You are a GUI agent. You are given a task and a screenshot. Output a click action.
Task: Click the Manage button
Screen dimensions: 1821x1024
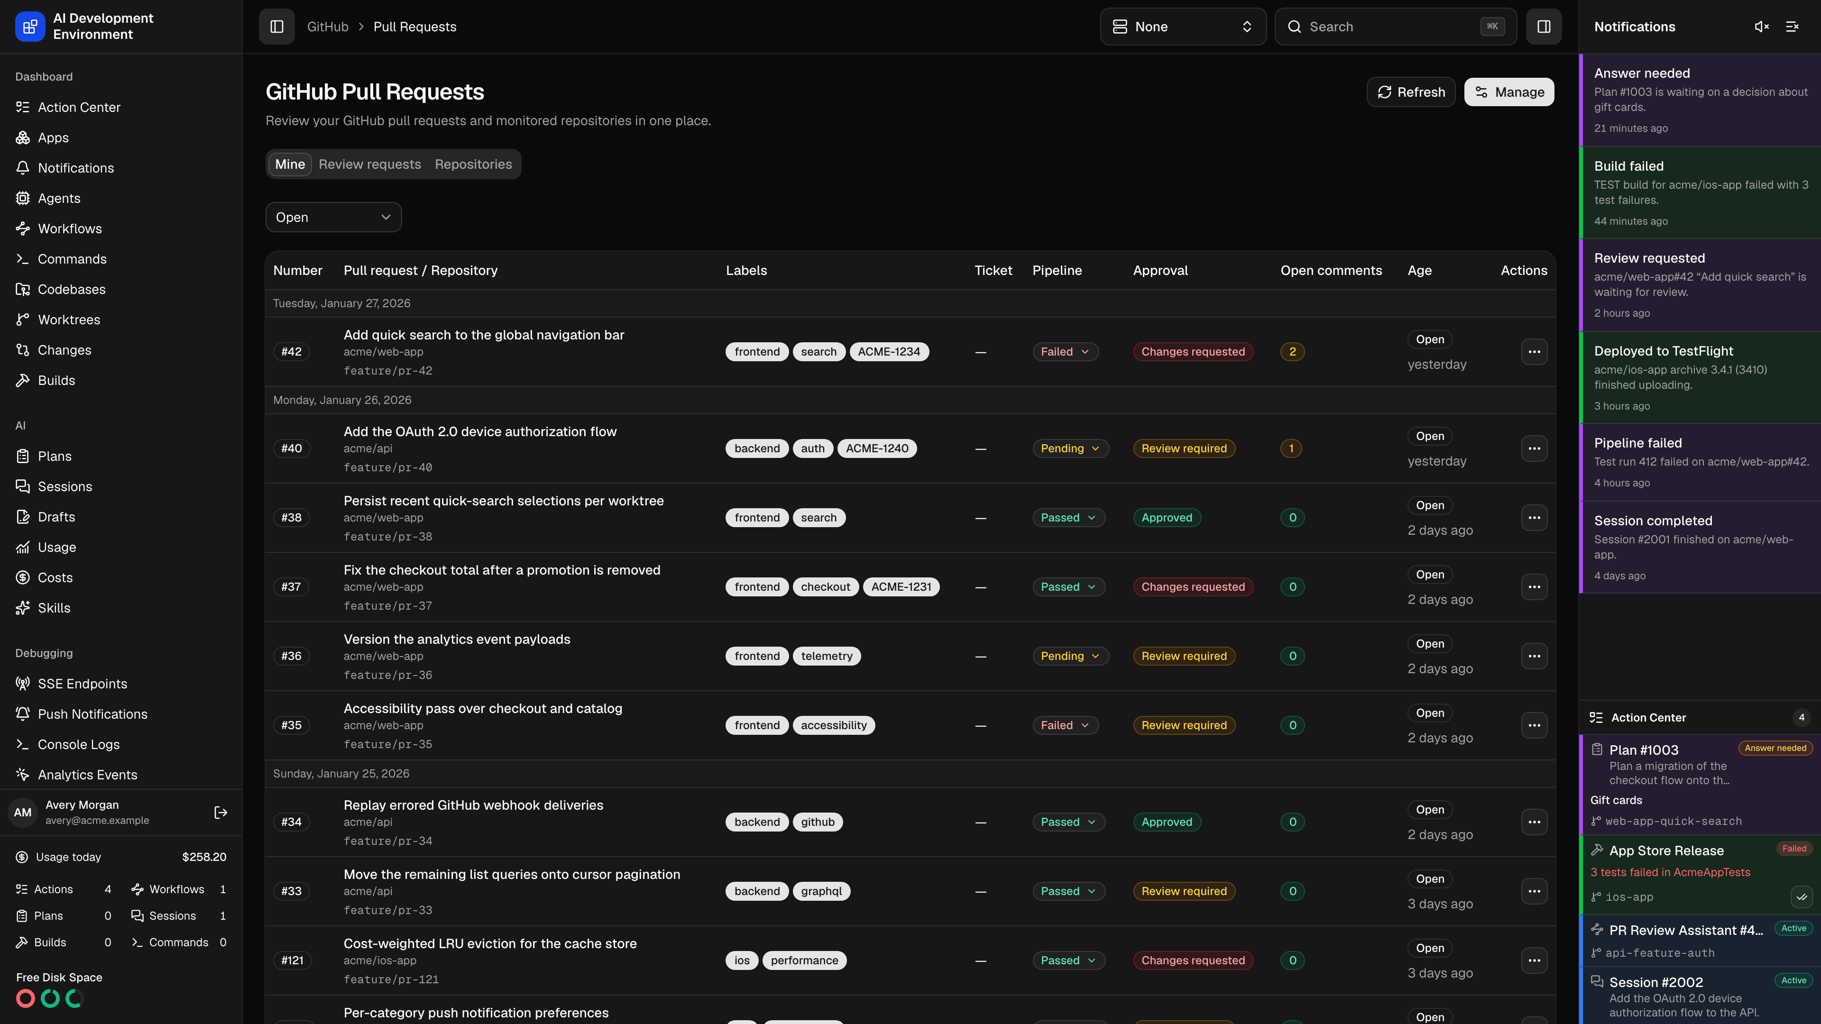tap(1508, 92)
